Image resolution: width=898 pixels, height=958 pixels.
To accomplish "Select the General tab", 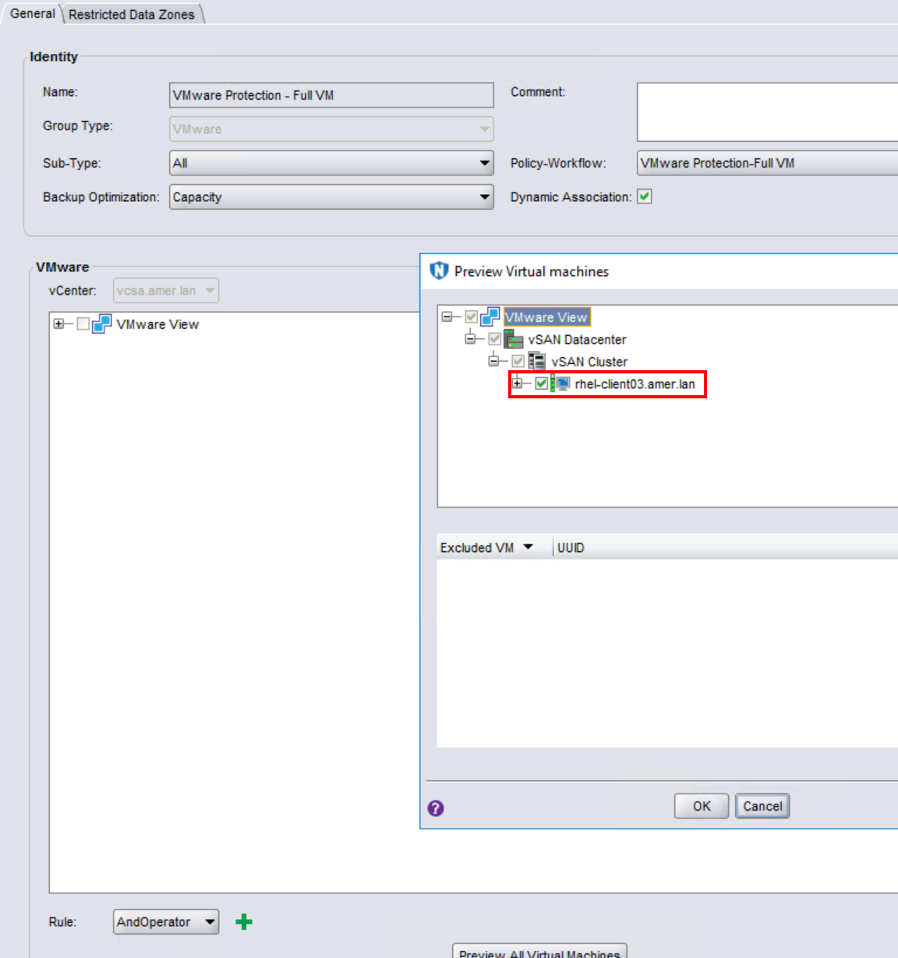I will tap(31, 13).
